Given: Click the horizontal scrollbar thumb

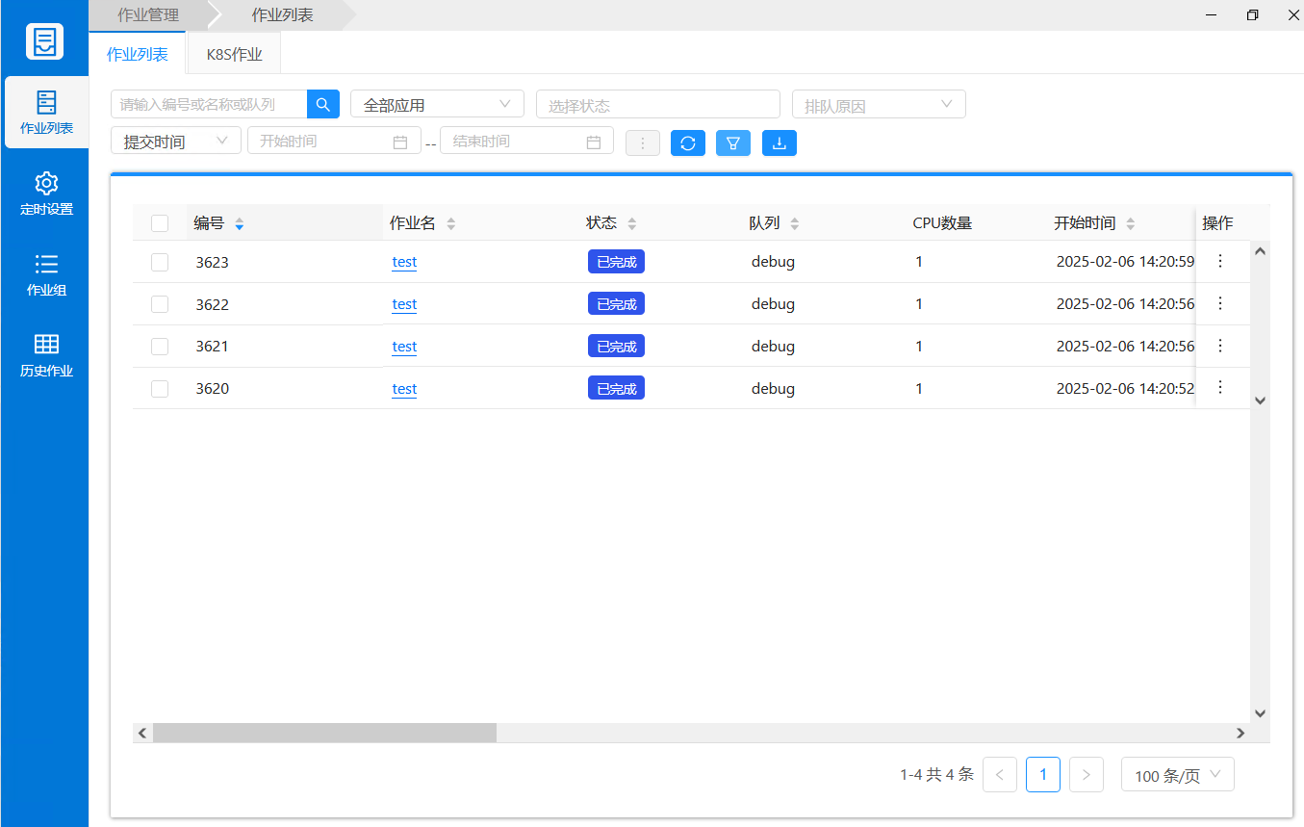Looking at the screenshot, I should [324, 733].
